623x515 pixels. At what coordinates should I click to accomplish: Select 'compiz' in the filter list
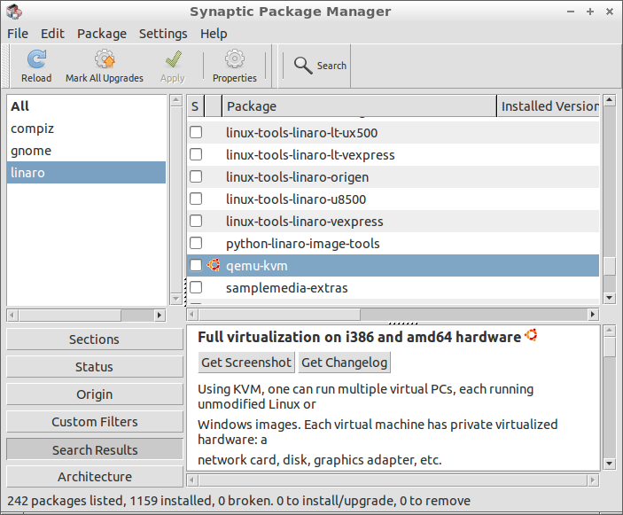pos(86,129)
